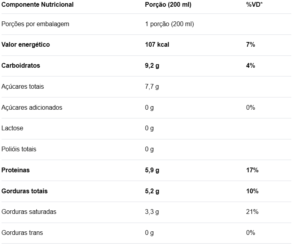
Task: Select the Carboidratos row label
Action: 21,66
